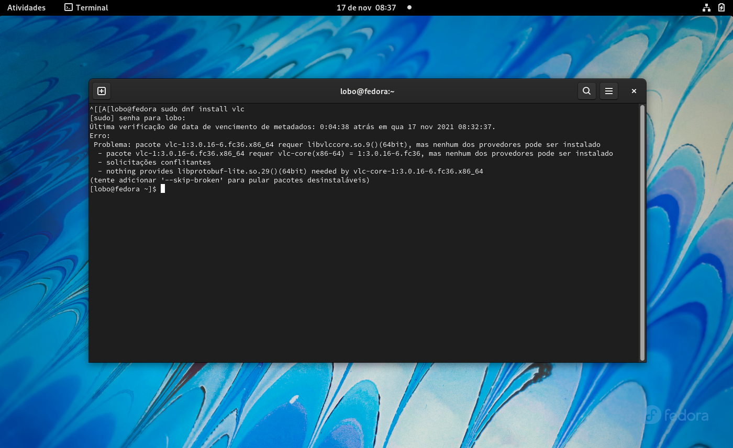Click the 'sudo dnf install vlc' command line
This screenshot has height=448, width=733.
[x=167, y=109]
